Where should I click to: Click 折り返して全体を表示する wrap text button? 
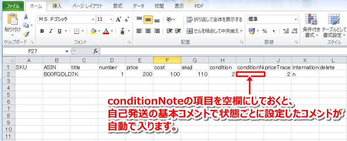click(x=215, y=20)
